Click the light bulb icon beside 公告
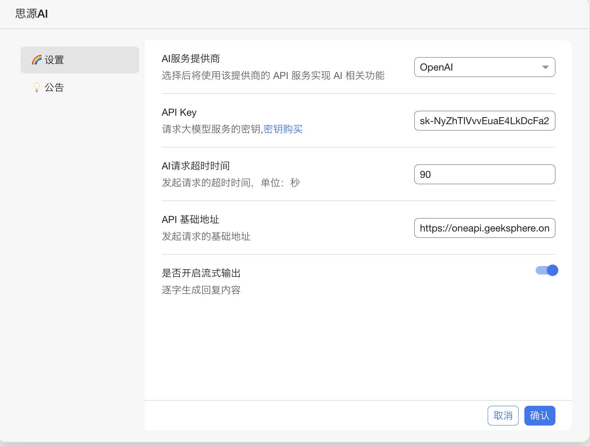Image resolution: width=590 pixels, height=446 pixels. (x=37, y=87)
